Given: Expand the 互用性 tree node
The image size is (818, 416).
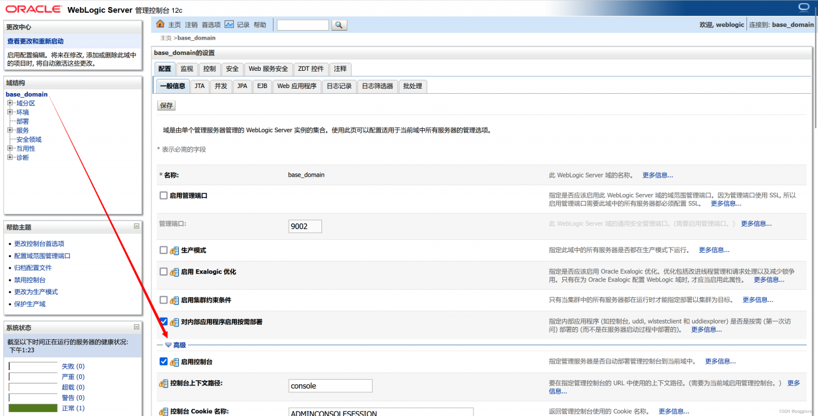Looking at the screenshot, I should pos(10,149).
